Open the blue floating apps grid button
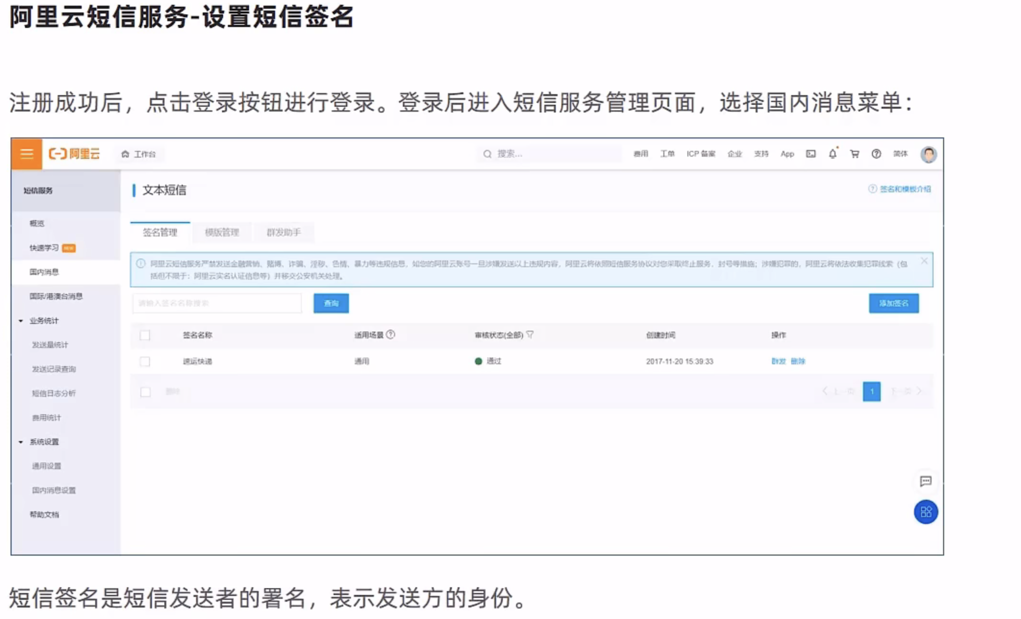This screenshot has height=619, width=1021. point(926,512)
